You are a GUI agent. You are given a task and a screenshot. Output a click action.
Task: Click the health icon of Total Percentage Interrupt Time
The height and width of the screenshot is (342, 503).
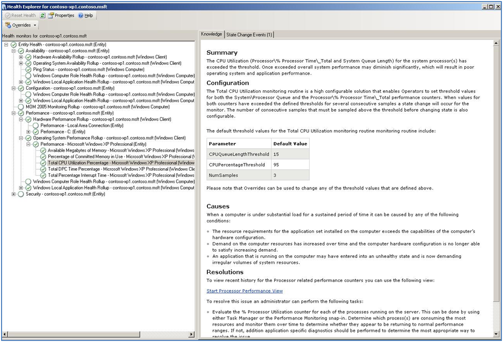[x=43, y=175]
